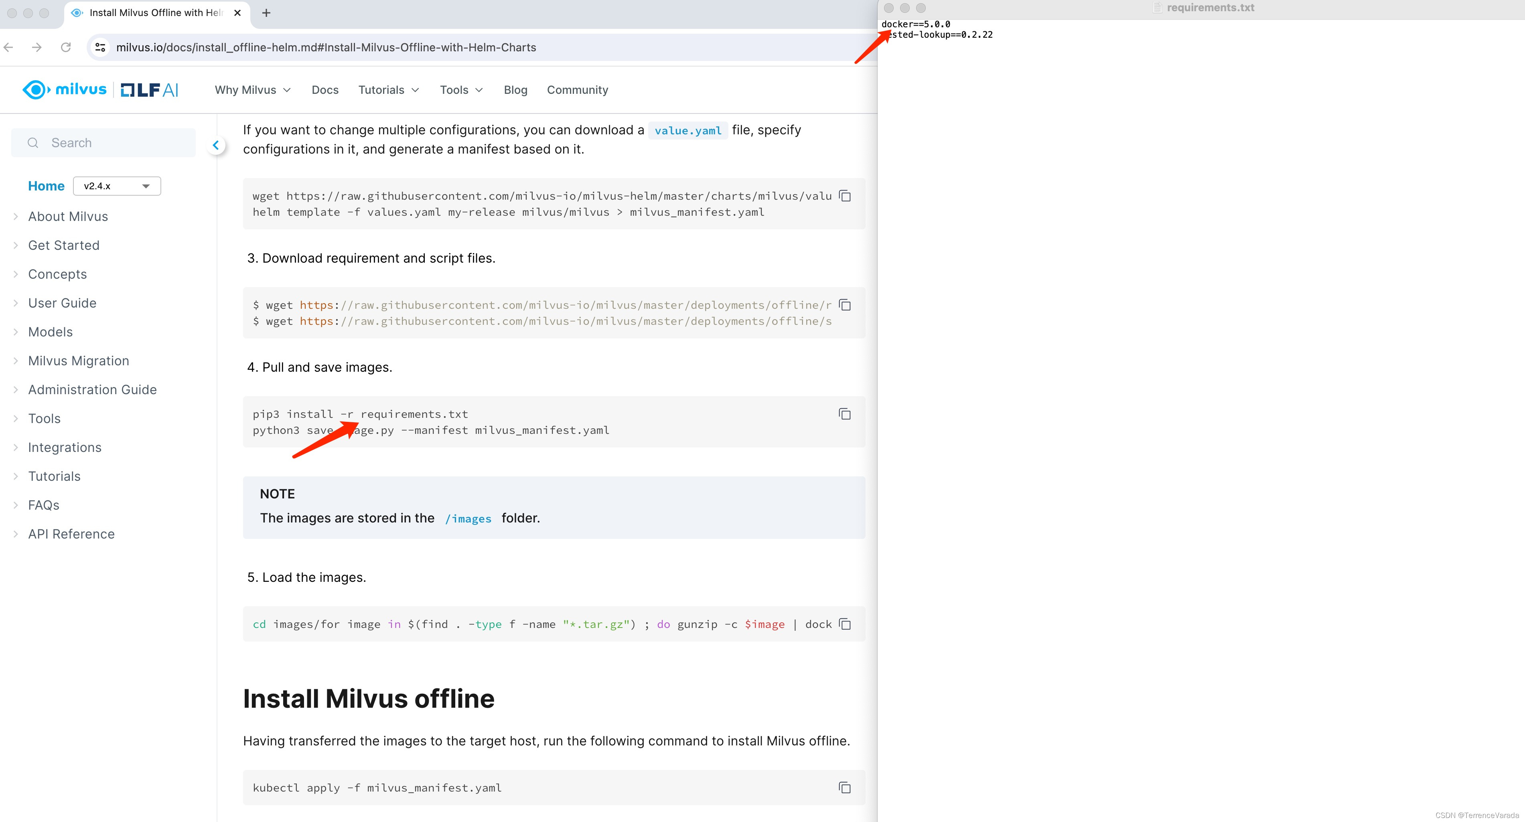This screenshot has height=822, width=1525.
Task: Copy the load images command block
Action: 845,624
